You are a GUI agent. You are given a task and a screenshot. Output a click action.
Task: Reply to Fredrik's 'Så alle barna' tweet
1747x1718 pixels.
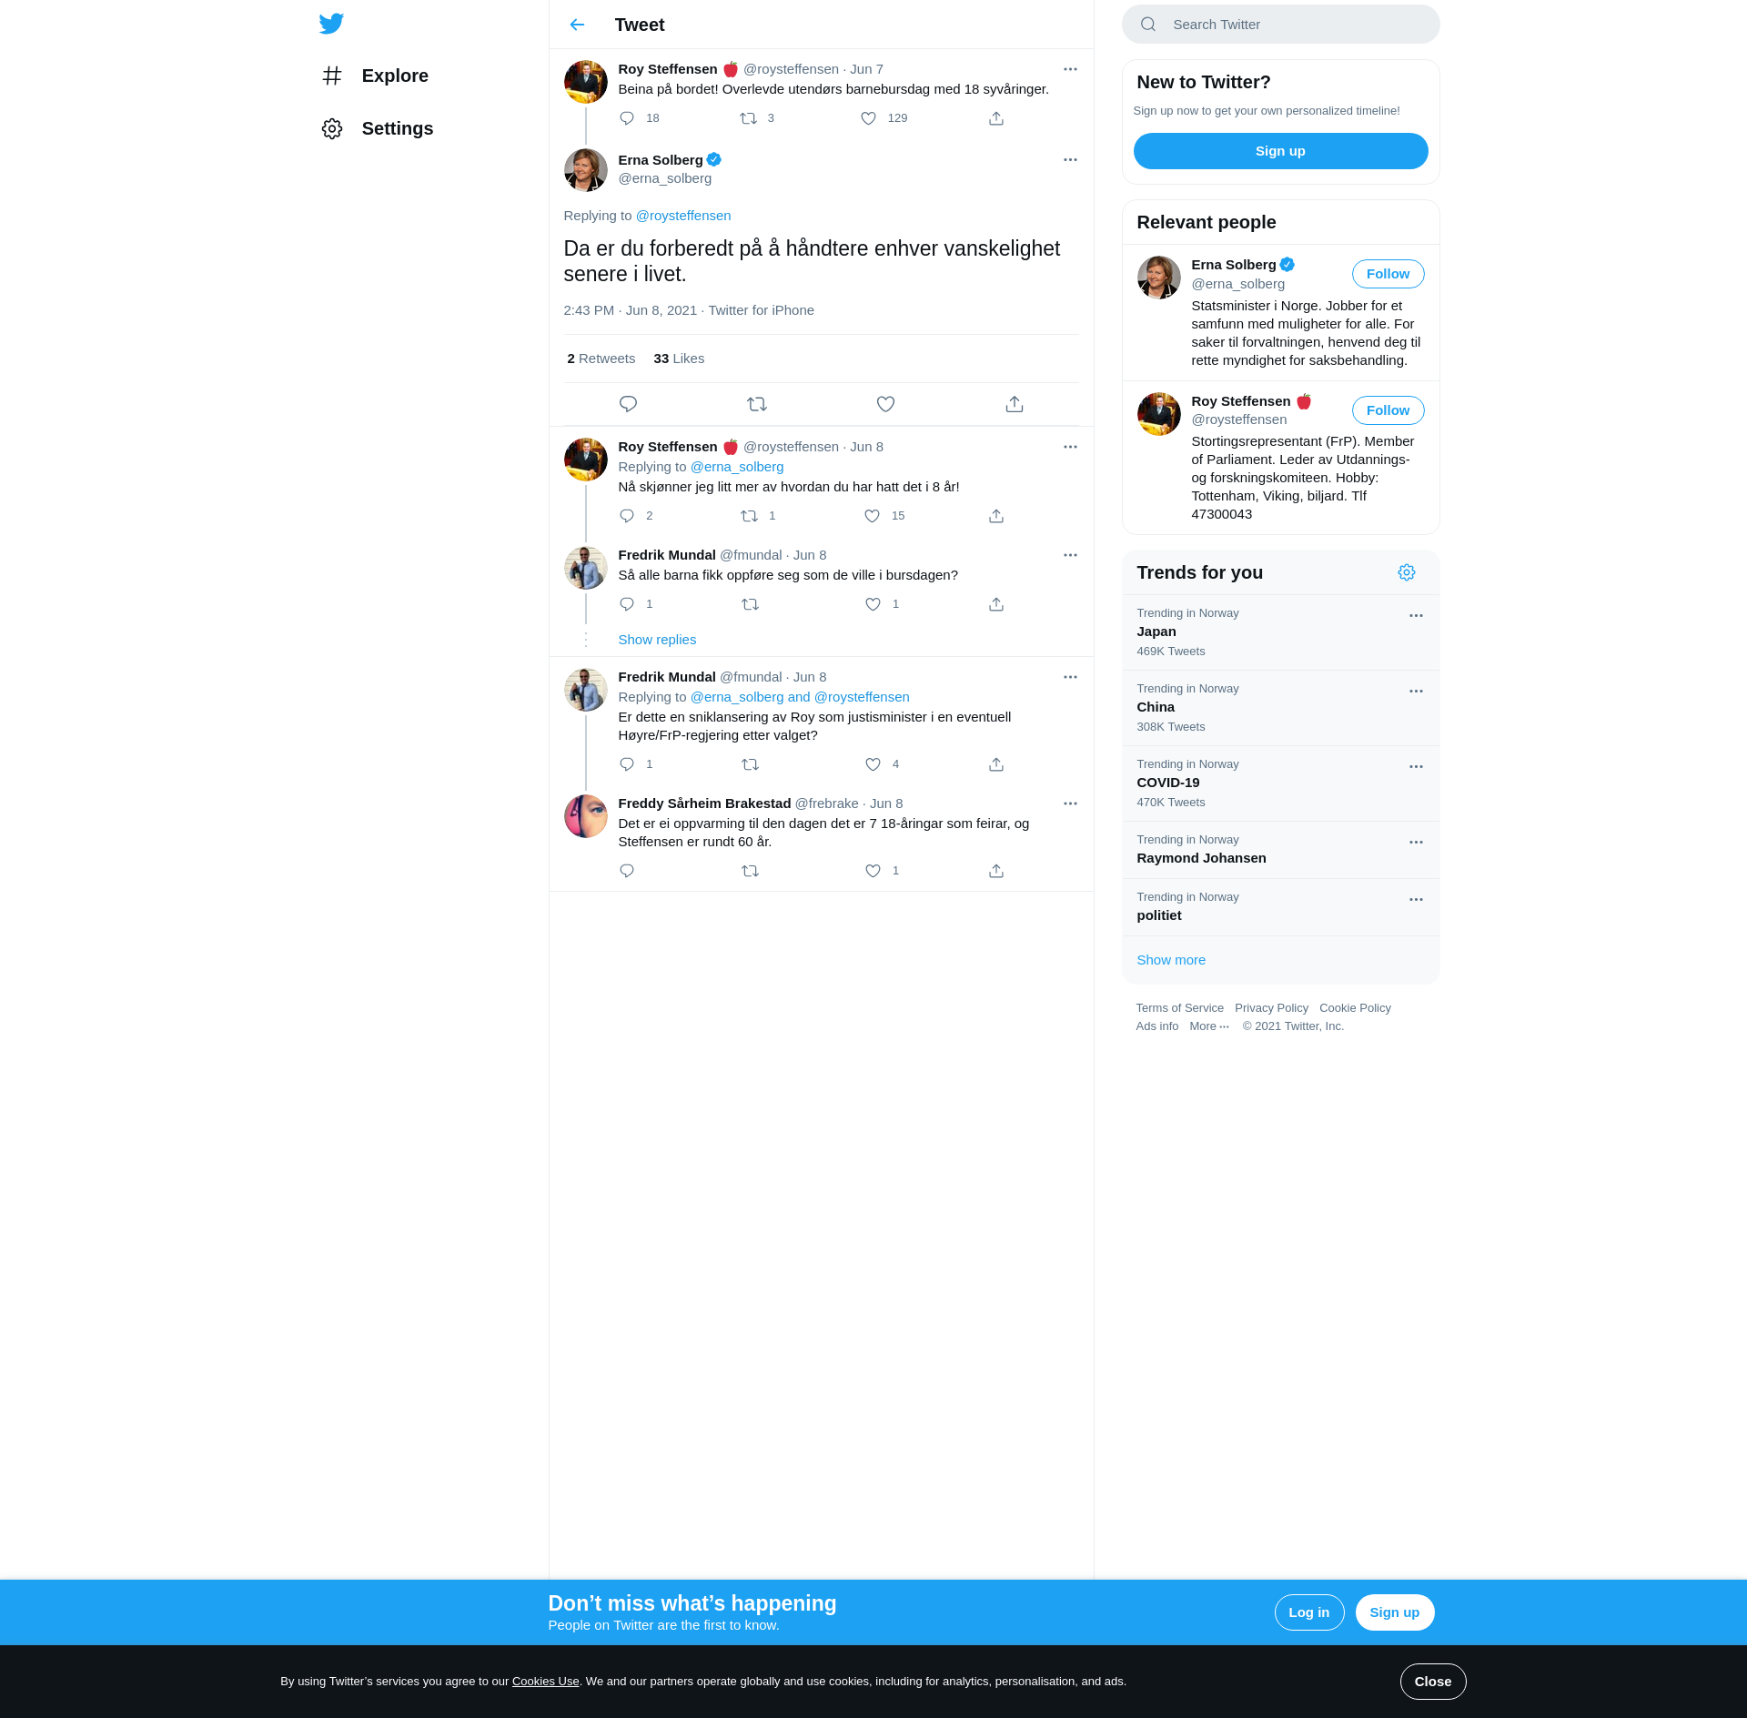click(627, 604)
